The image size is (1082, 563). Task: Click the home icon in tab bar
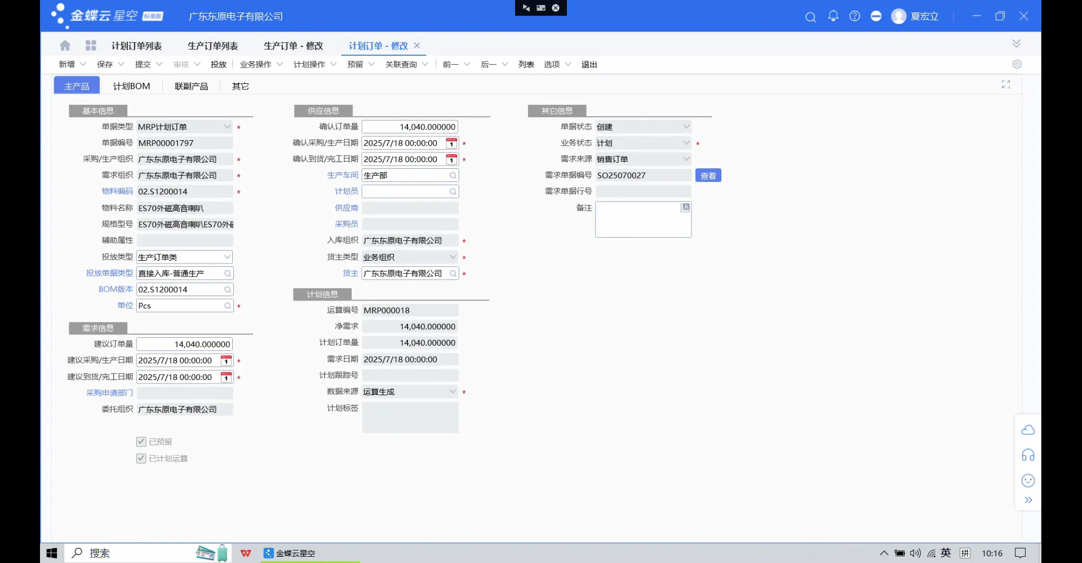tap(65, 46)
